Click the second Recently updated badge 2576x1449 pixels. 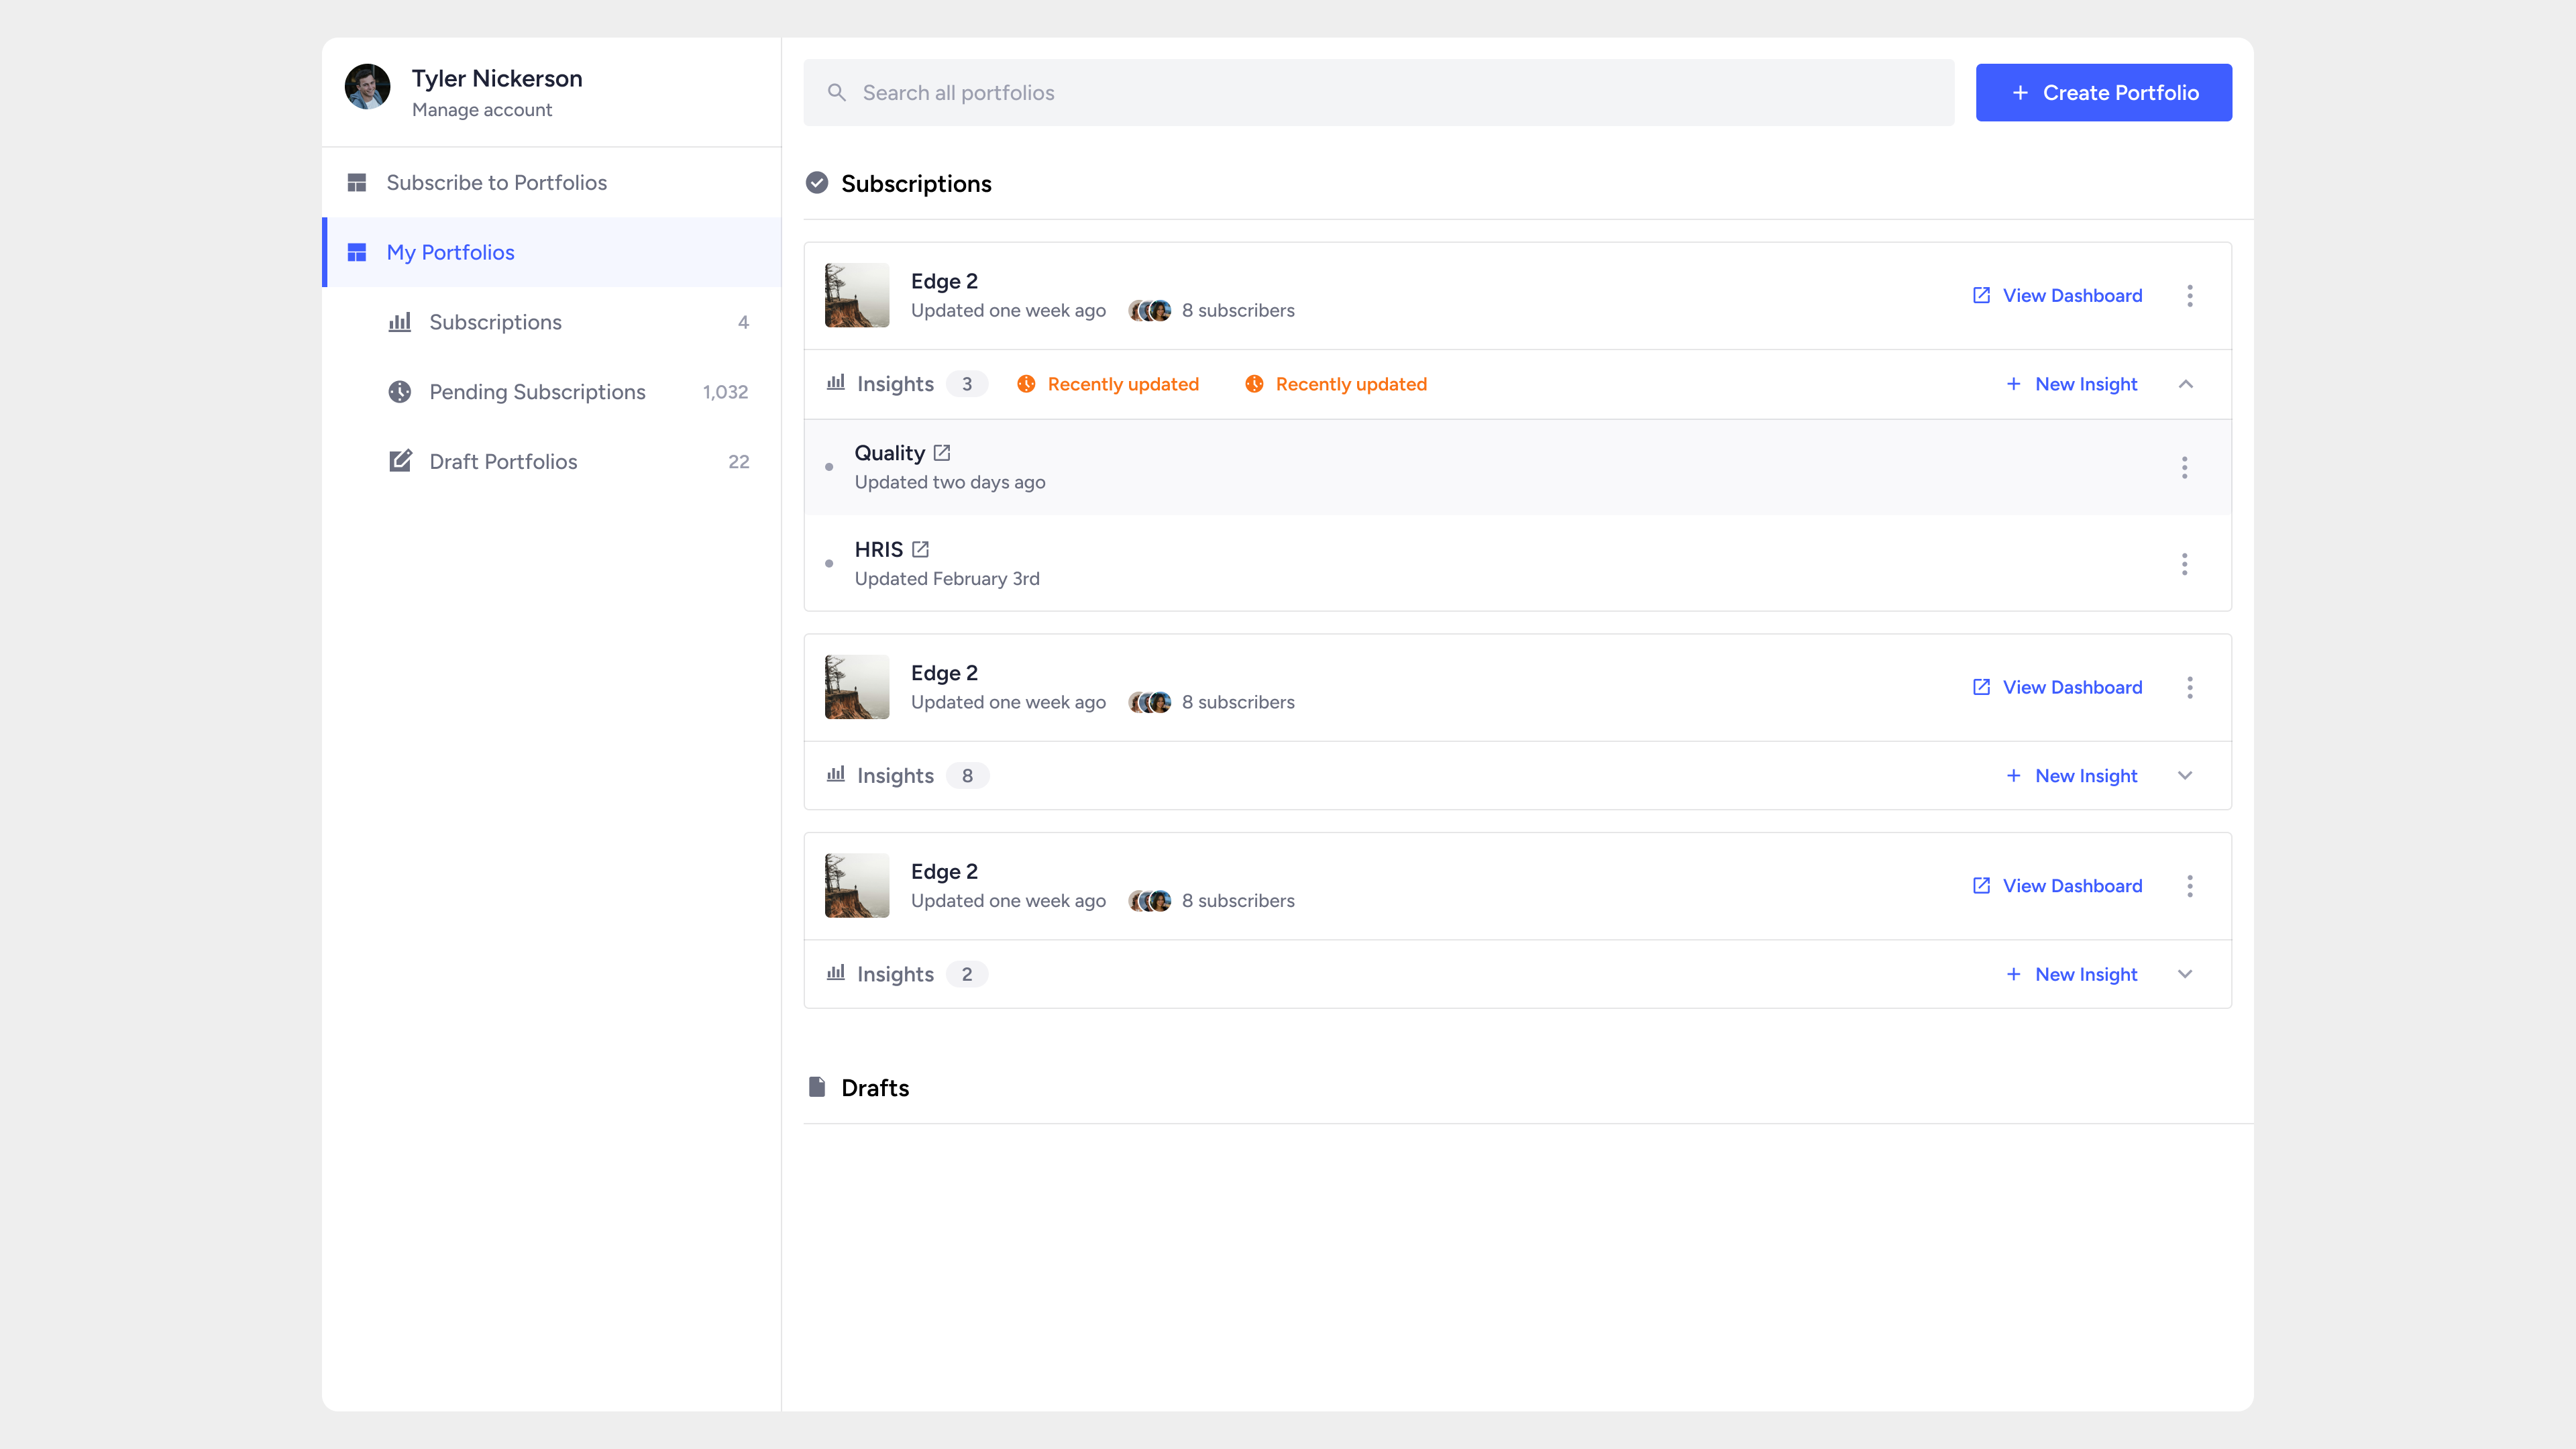point(1335,384)
